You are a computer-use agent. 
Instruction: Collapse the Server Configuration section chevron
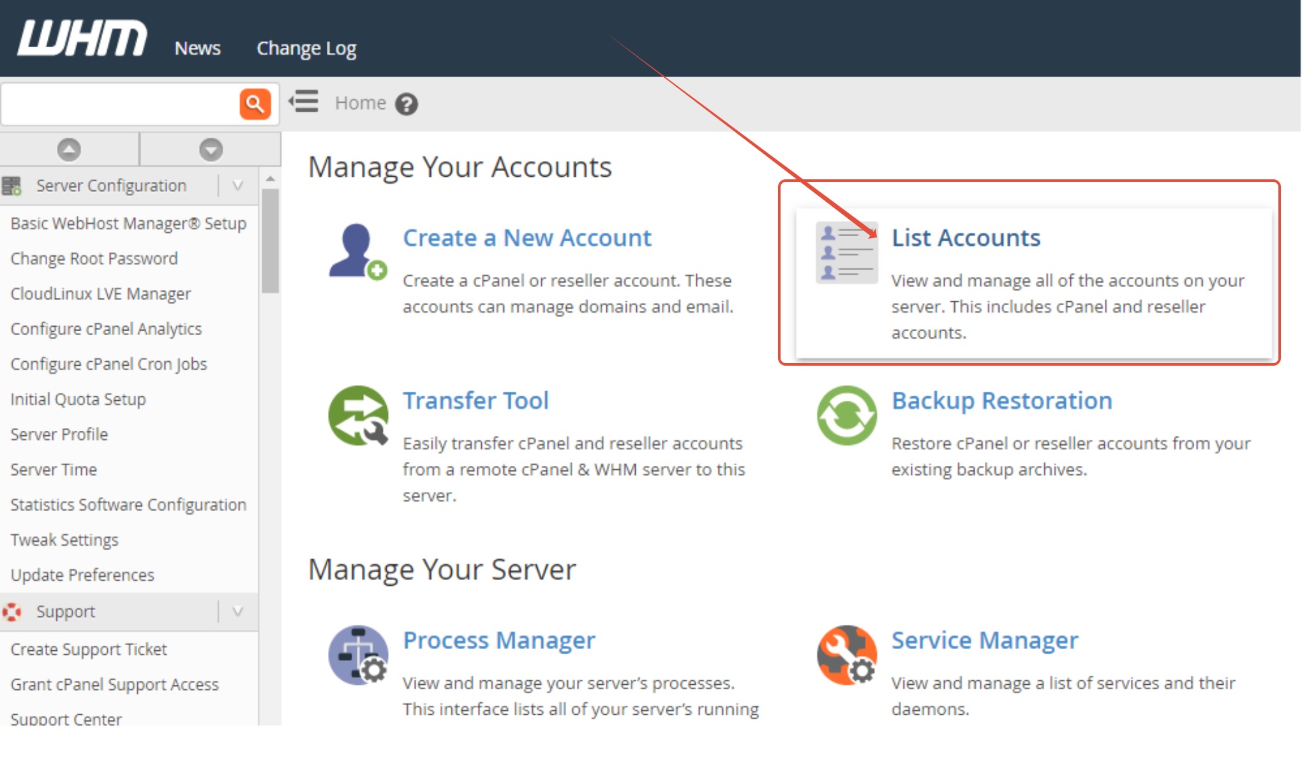[x=237, y=186]
